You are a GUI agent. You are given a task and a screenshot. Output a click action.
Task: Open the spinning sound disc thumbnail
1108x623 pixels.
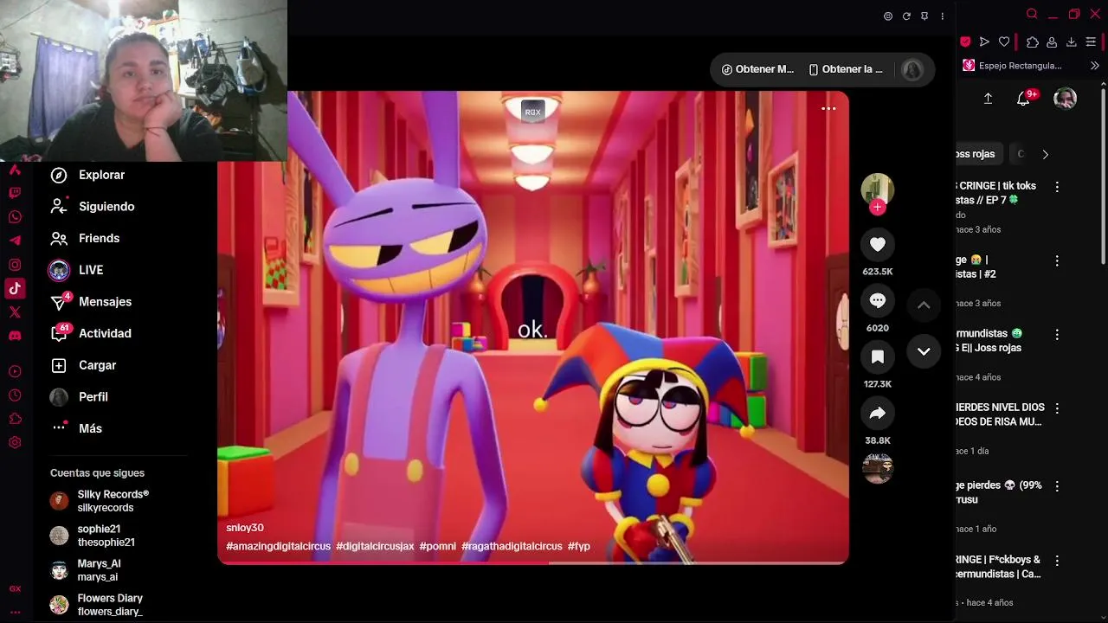coord(877,468)
